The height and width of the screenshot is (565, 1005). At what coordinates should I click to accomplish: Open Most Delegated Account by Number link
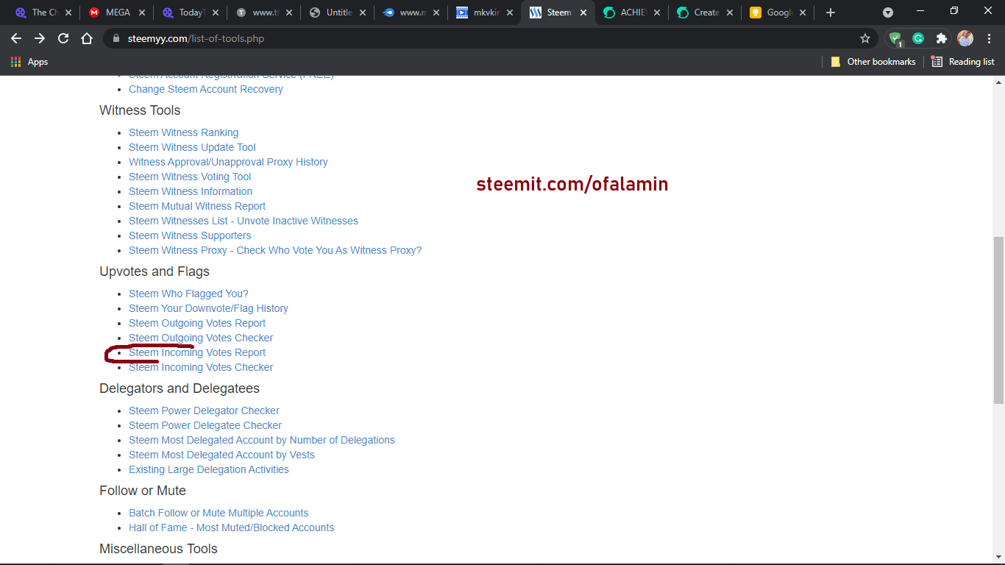tap(262, 440)
